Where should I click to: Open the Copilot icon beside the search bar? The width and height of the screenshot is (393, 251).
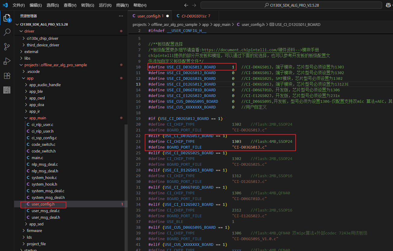pyautogui.click(x=388, y=5)
